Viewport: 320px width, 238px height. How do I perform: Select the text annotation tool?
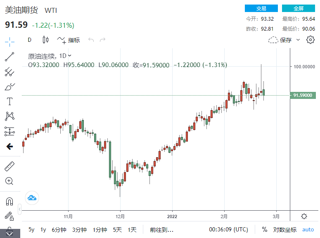coord(9,102)
